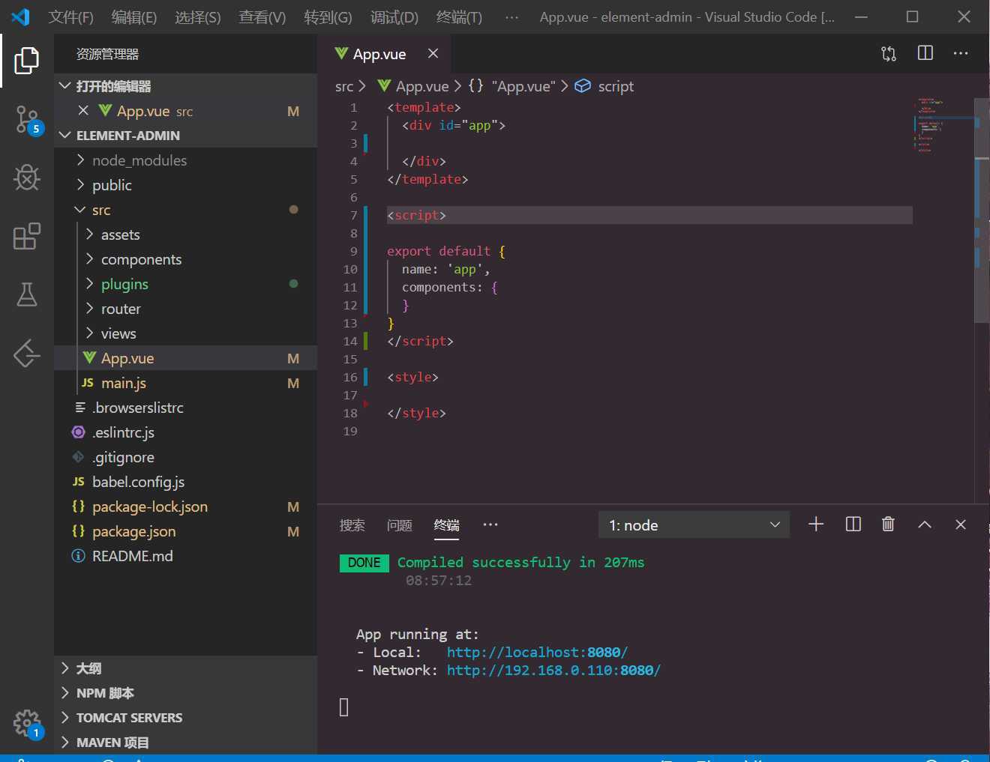This screenshot has height=762, width=990.
Task: Open the Debug view
Action: point(27,178)
